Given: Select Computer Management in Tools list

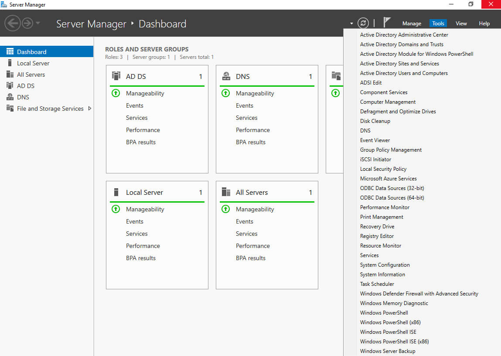Looking at the screenshot, I should coord(388,102).
